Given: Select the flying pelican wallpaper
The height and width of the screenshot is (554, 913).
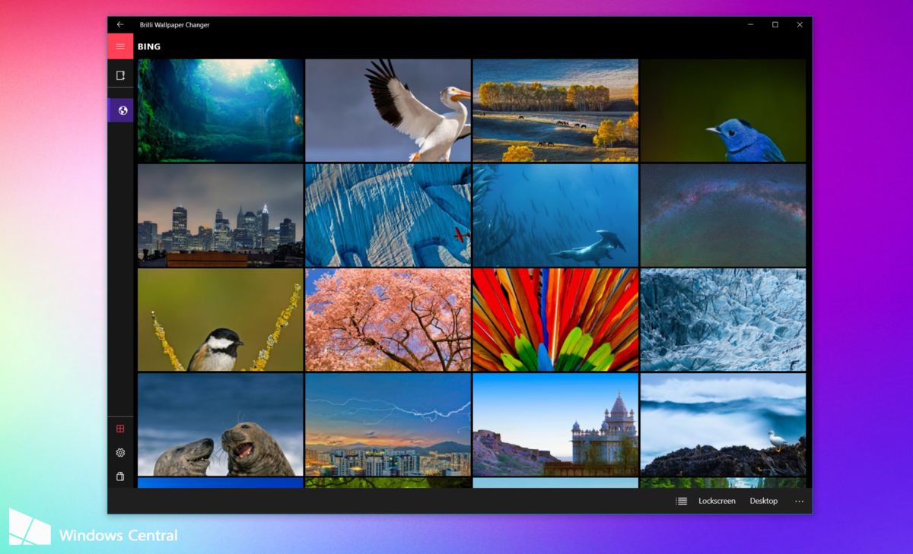Looking at the screenshot, I should 388,110.
